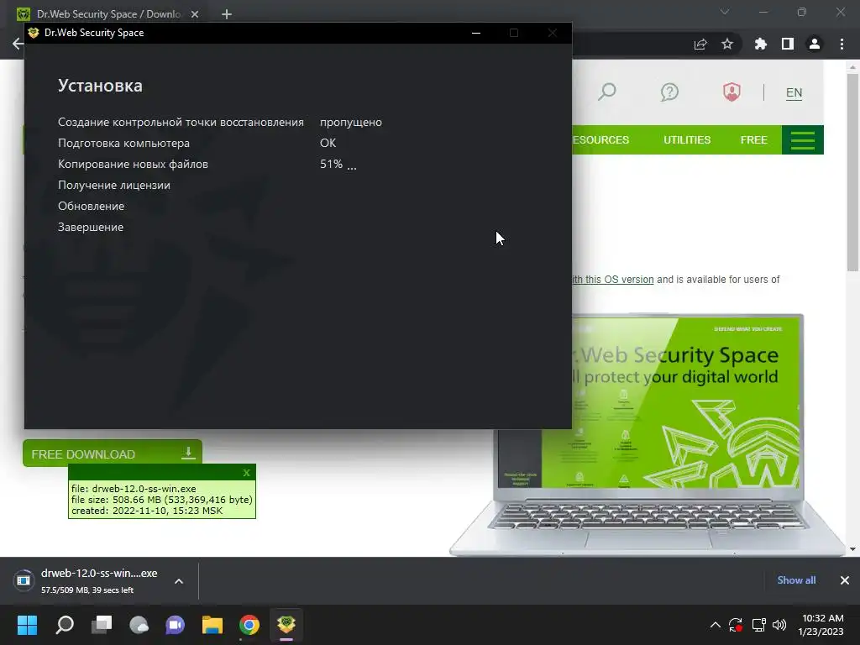Toggle Chrome side panel icon
The height and width of the screenshot is (645, 860).
tap(788, 44)
